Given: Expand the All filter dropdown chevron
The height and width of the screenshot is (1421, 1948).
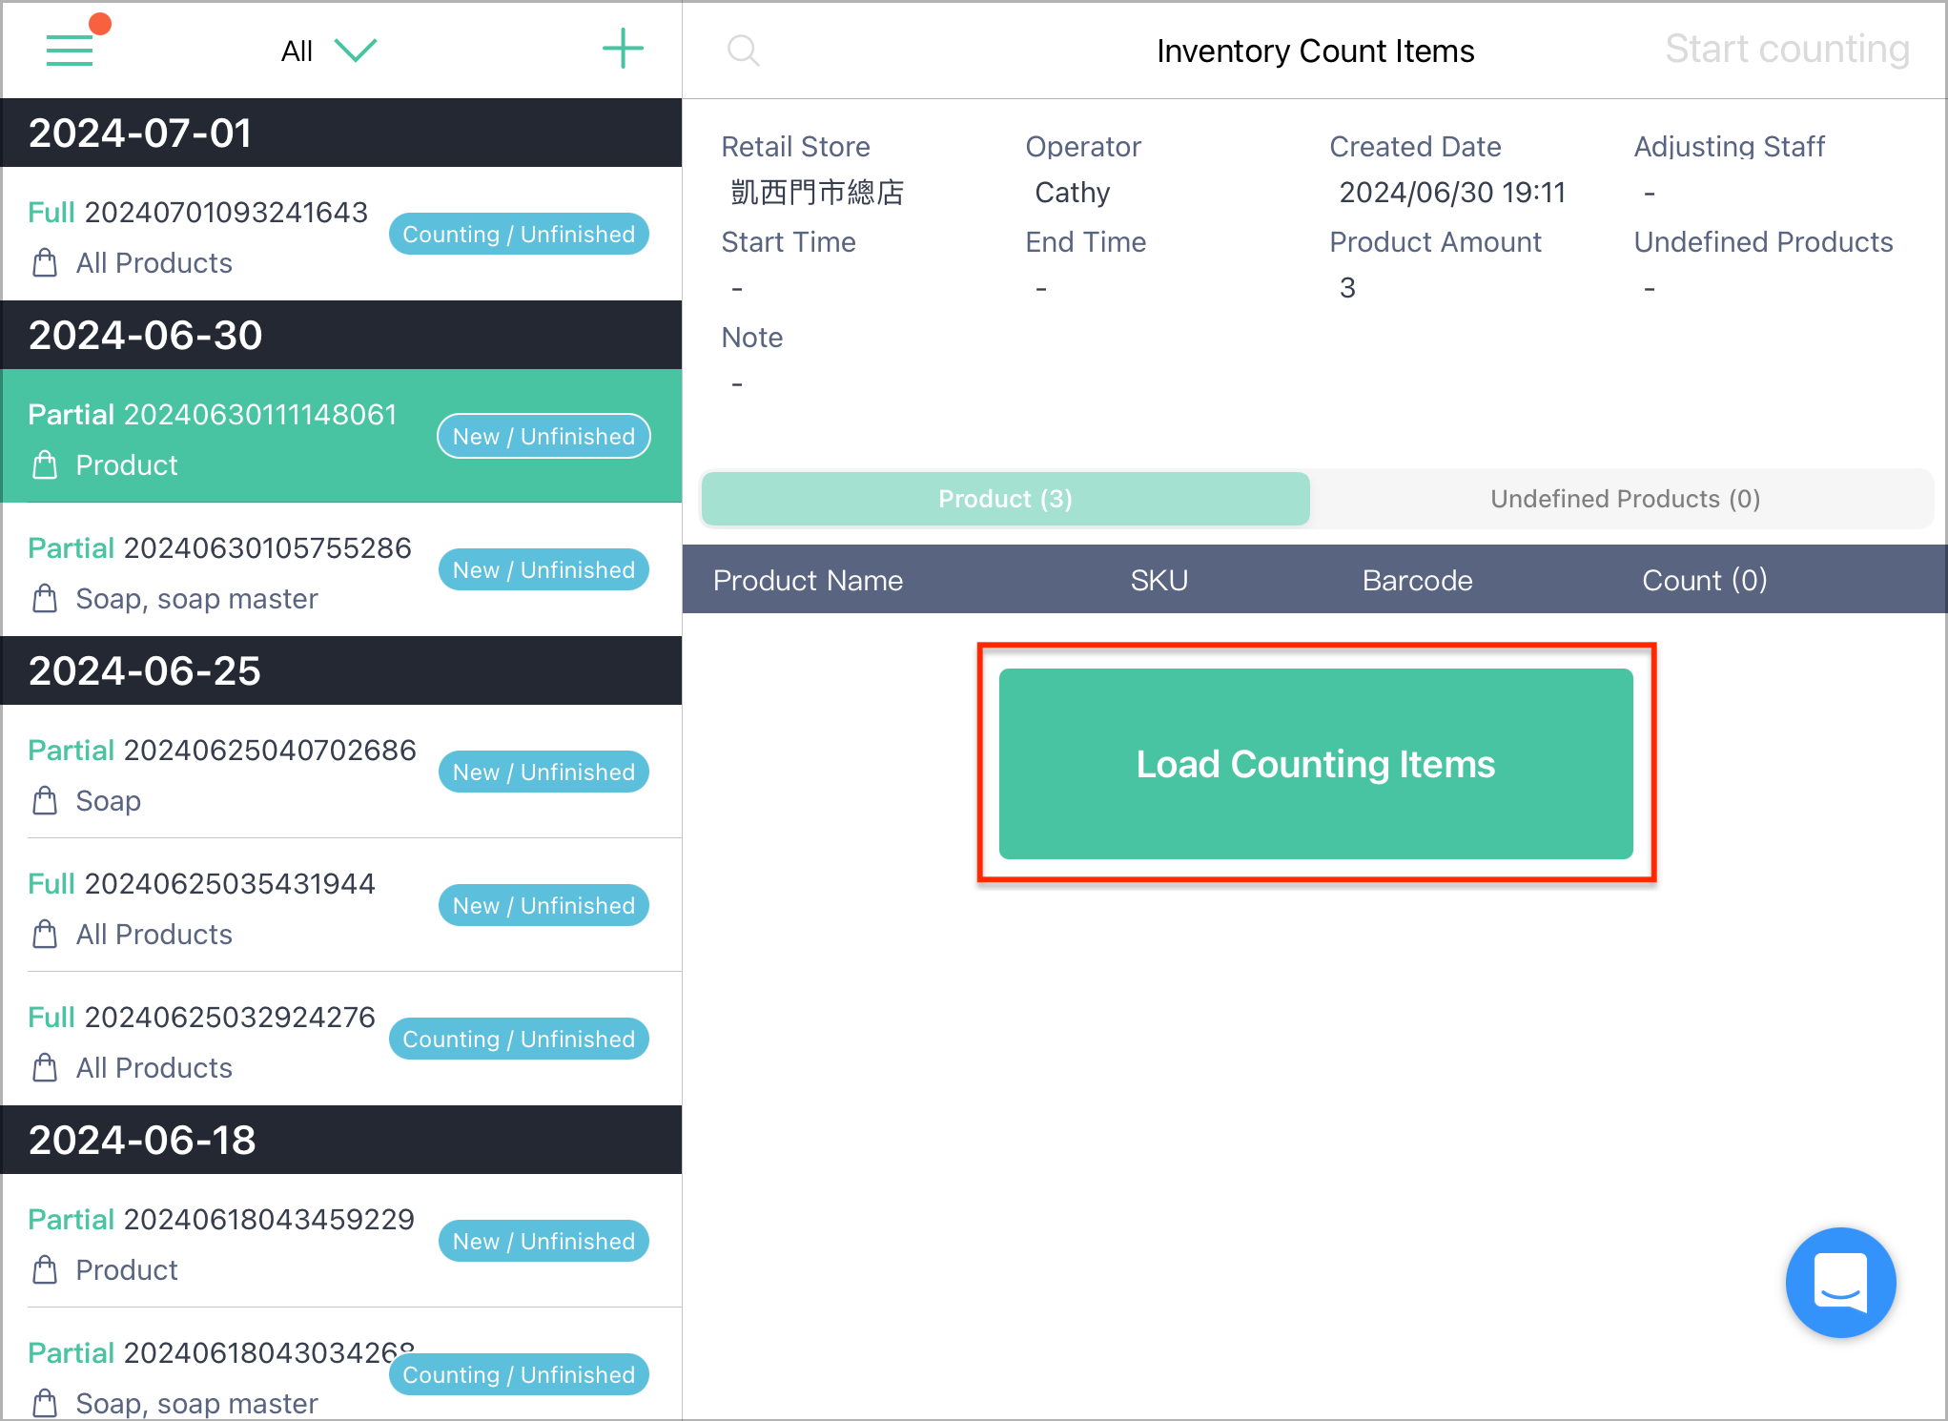Looking at the screenshot, I should 357,51.
